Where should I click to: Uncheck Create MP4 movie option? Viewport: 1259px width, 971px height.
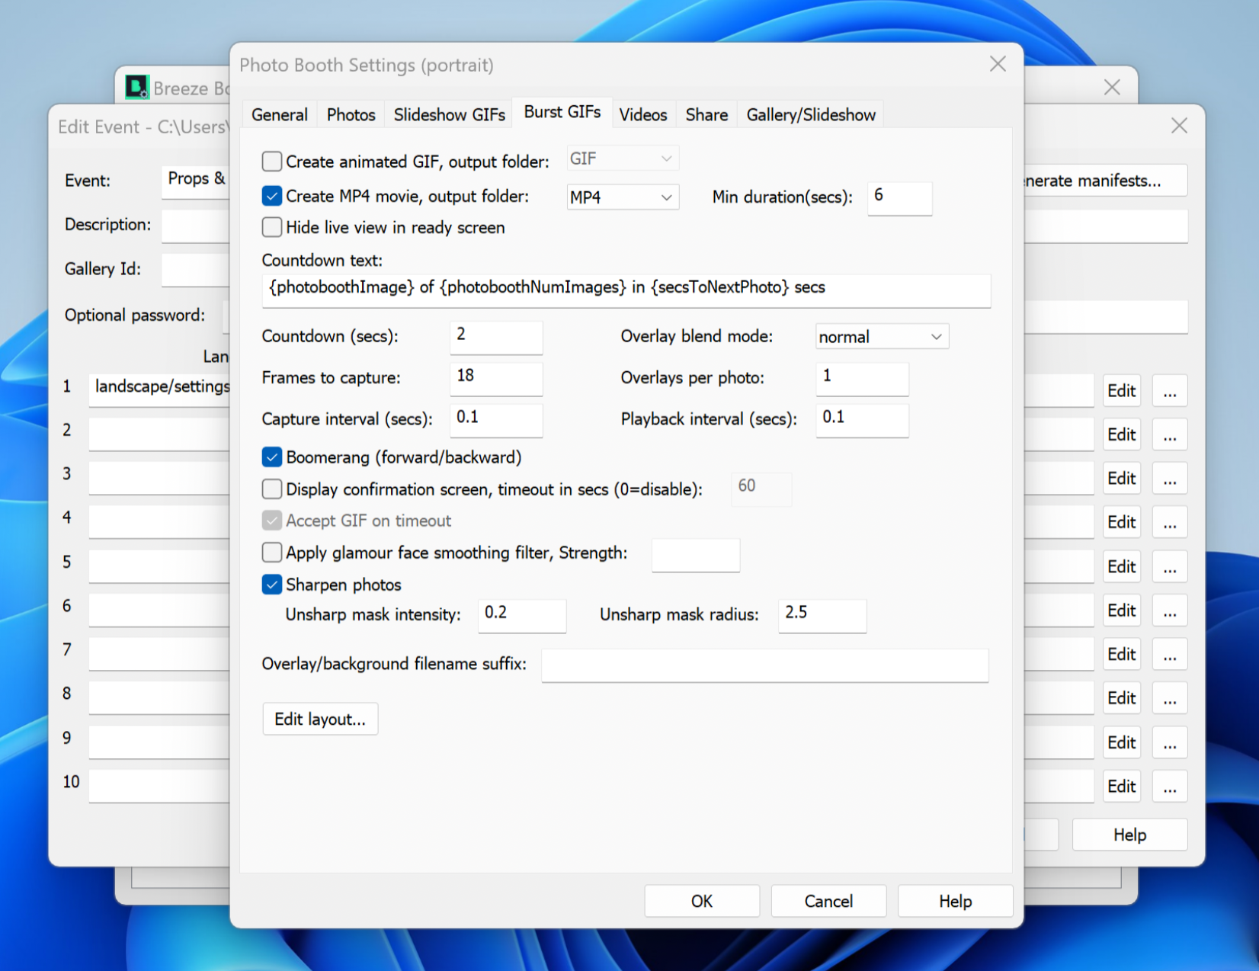tap(272, 196)
